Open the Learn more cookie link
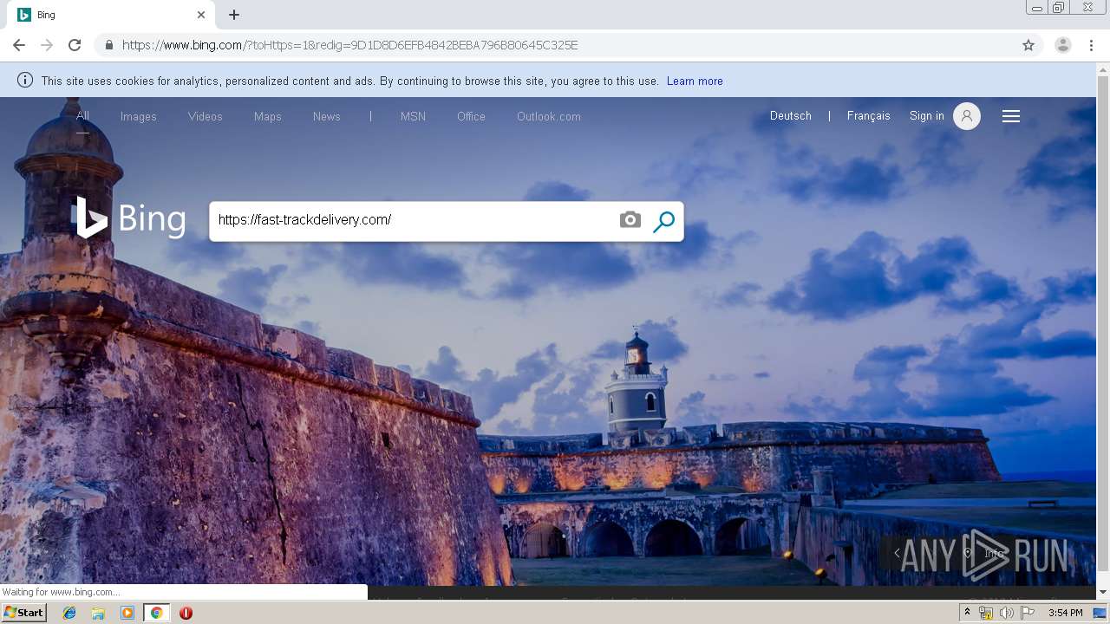Image resolution: width=1110 pixels, height=624 pixels. tap(695, 81)
